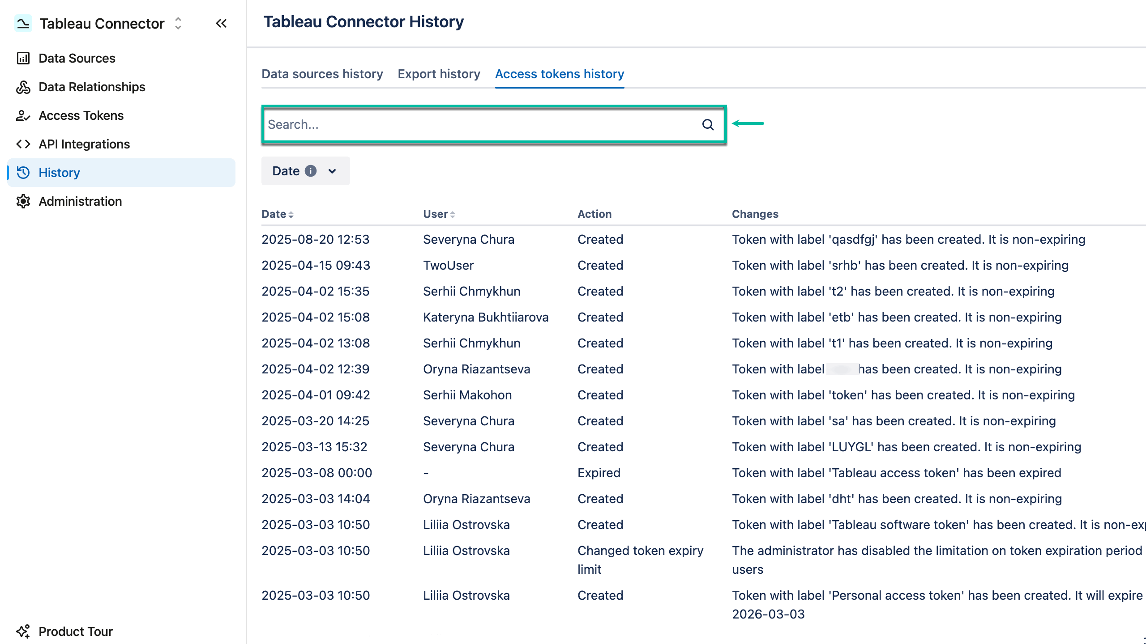Select the Data Sources sidebar icon
The width and height of the screenshot is (1146, 644).
pos(24,58)
